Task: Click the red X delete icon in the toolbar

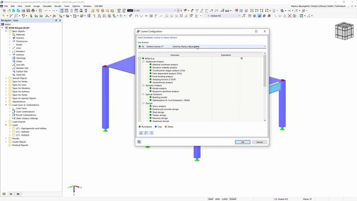Action: (290, 16)
